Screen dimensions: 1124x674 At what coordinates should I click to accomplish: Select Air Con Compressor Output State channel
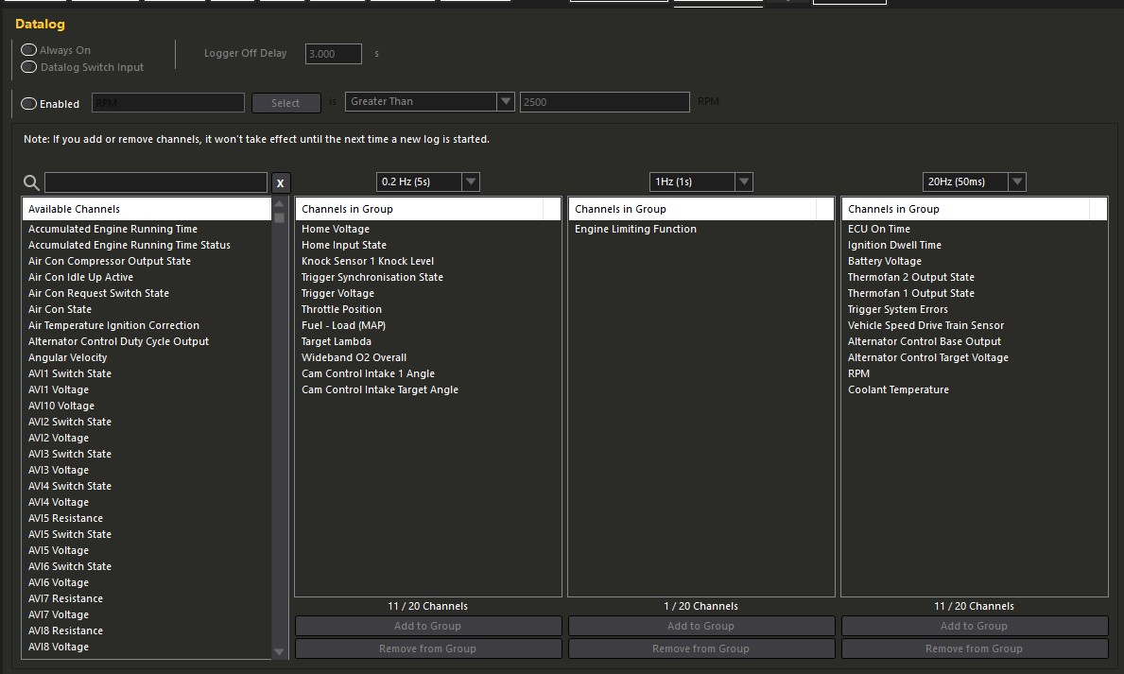[110, 262]
